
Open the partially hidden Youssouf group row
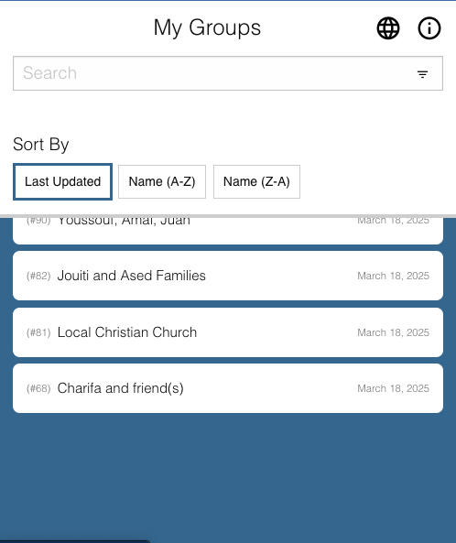click(x=228, y=230)
